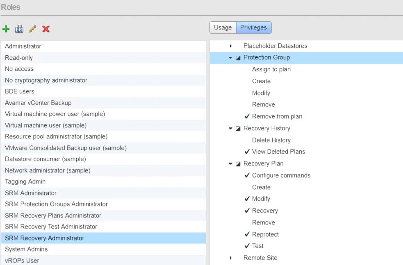Click the check mark beside Recovery Plan's Modify

click(247, 199)
